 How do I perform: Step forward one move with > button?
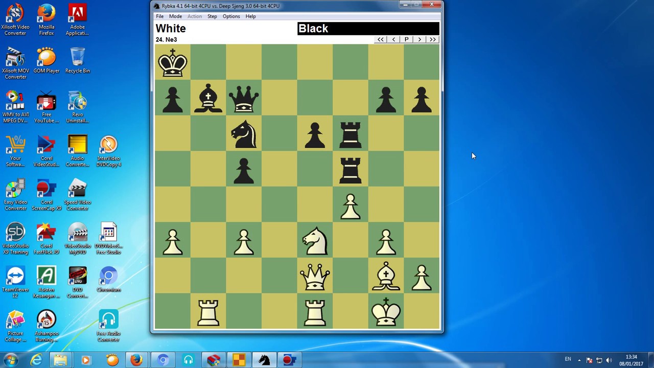(x=419, y=39)
